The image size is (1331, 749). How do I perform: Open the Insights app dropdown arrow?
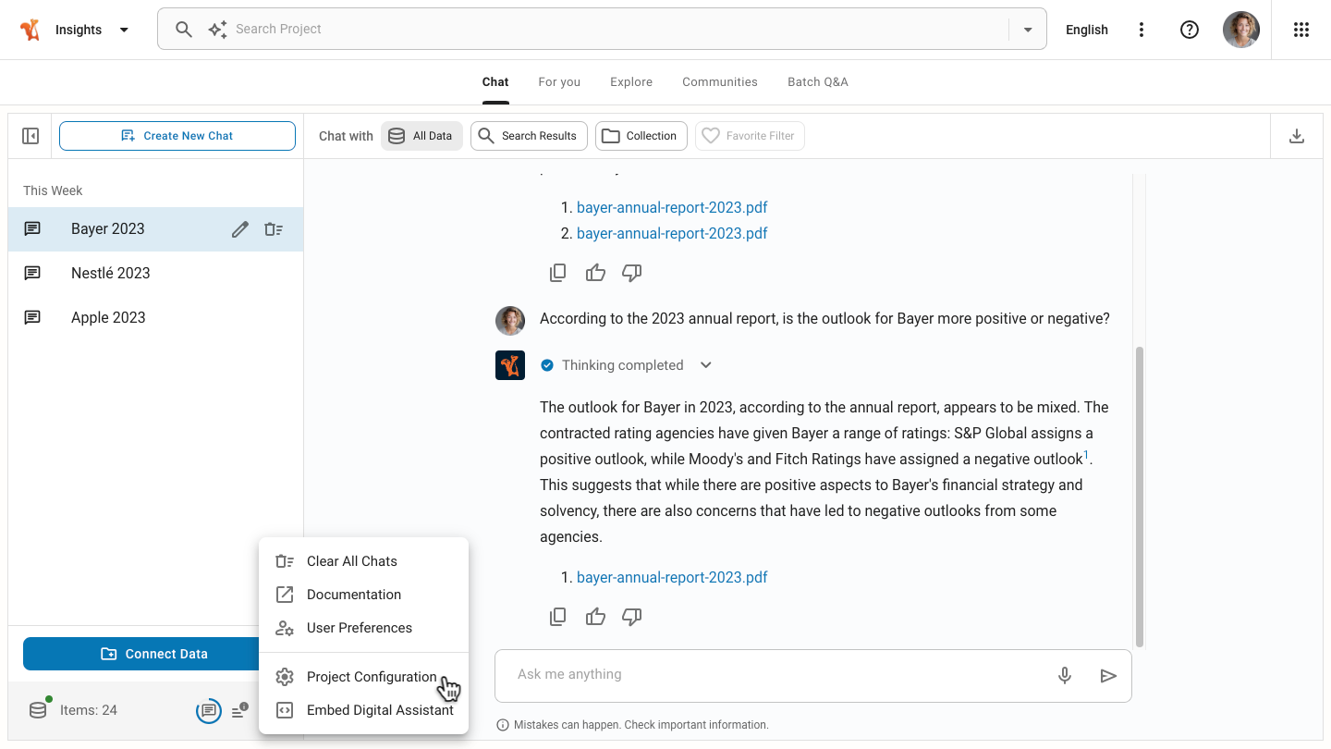coord(124,30)
